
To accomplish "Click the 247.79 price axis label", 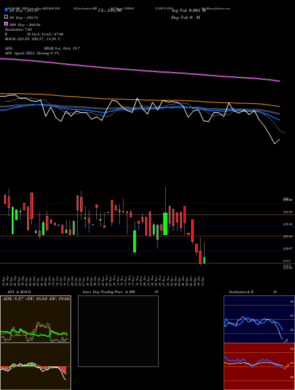I will [x=287, y=212].
